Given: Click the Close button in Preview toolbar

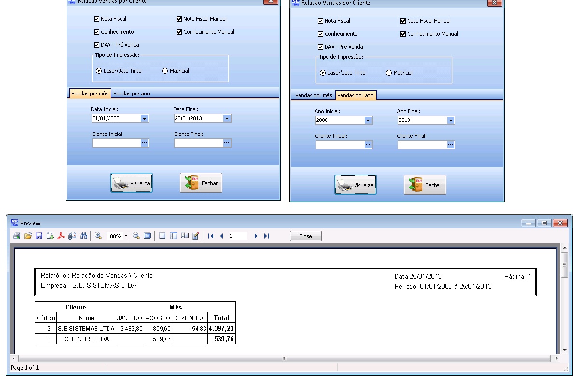Looking at the screenshot, I should [305, 236].
